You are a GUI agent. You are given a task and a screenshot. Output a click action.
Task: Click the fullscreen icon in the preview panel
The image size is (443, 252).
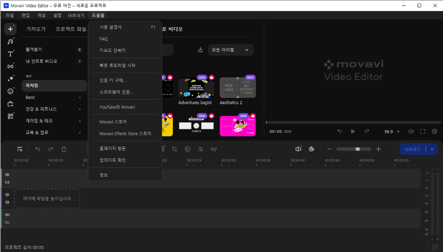point(423,131)
